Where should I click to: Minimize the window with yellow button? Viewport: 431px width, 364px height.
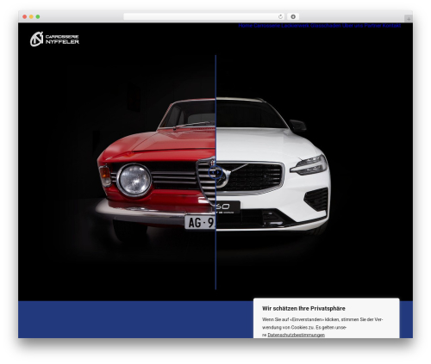point(31,16)
